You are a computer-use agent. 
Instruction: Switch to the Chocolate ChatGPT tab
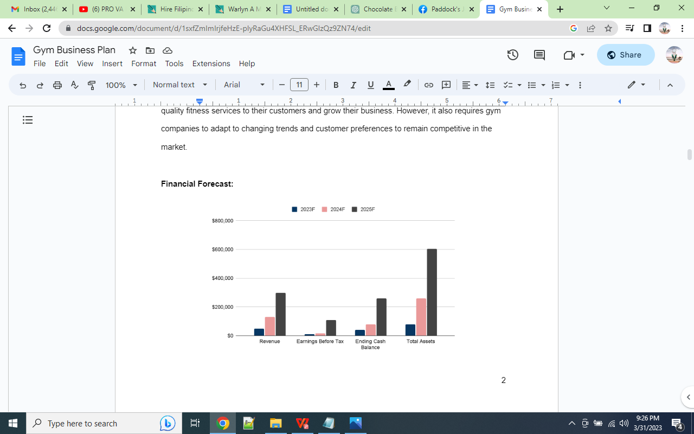pyautogui.click(x=378, y=9)
